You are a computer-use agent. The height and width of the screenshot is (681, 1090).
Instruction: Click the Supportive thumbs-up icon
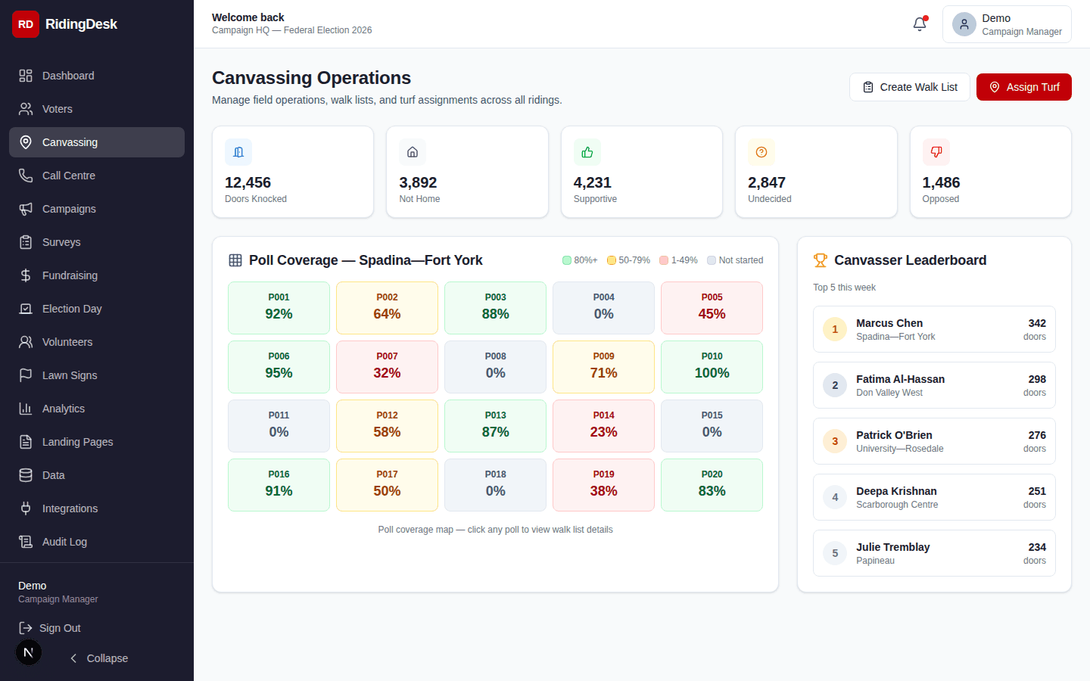click(587, 152)
